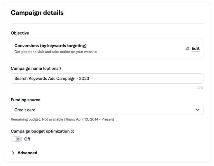Click the Objective section label
Image resolution: width=214 pixels, height=166 pixels.
20,33
